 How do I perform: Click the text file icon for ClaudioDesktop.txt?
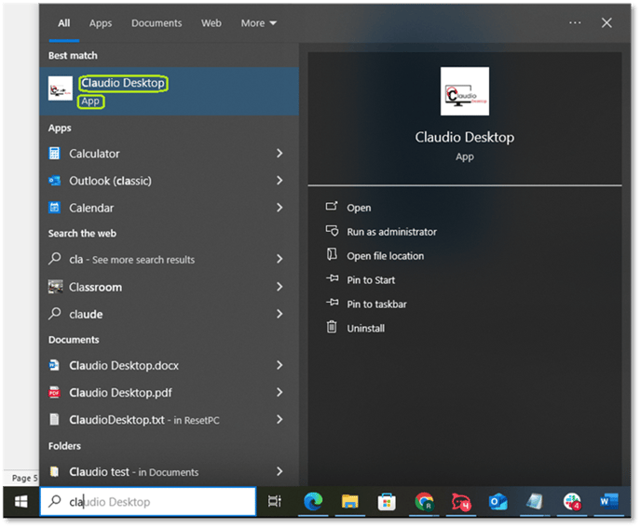point(54,419)
